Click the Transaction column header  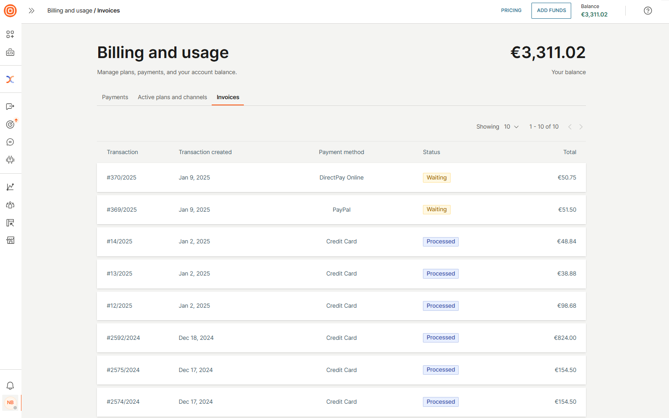click(x=122, y=152)
